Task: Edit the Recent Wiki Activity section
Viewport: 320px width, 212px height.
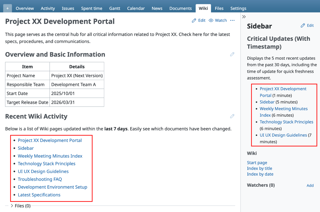Action: point(232,116)
